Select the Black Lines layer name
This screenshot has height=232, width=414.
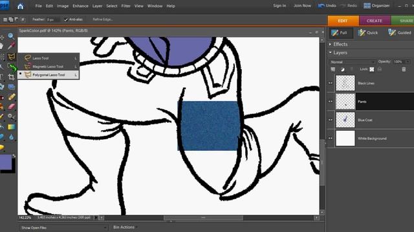coord(366,83)
